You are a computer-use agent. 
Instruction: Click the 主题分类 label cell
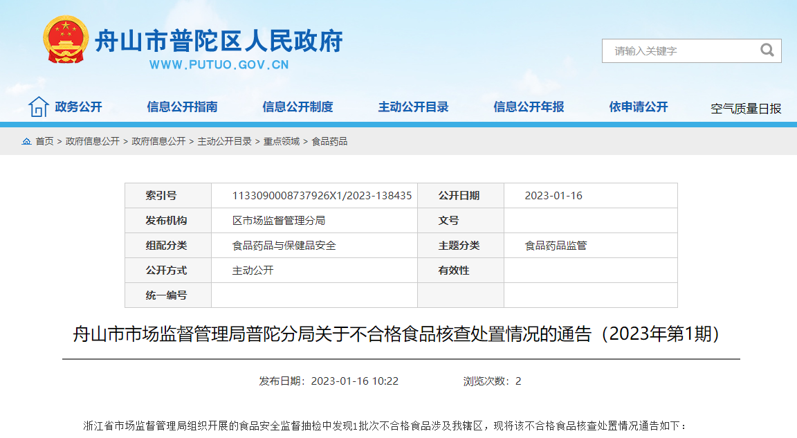tap(461, 246)
